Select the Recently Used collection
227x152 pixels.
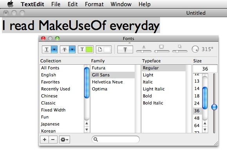pos(62,89)
